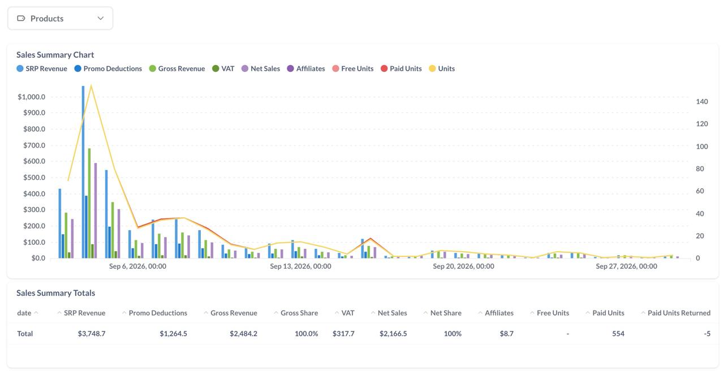
Task: Sort by SRP Revenue column header
Action: click(81, 313)
